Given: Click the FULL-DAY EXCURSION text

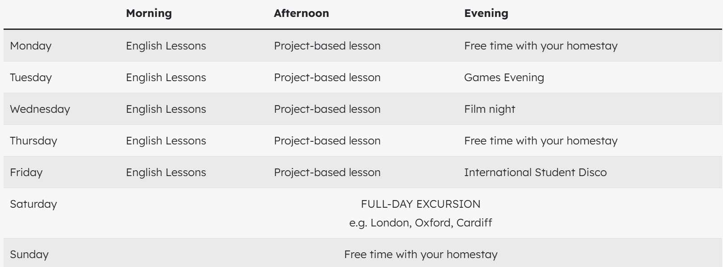Looking at the screenshot, I should [x=421, y=204].
